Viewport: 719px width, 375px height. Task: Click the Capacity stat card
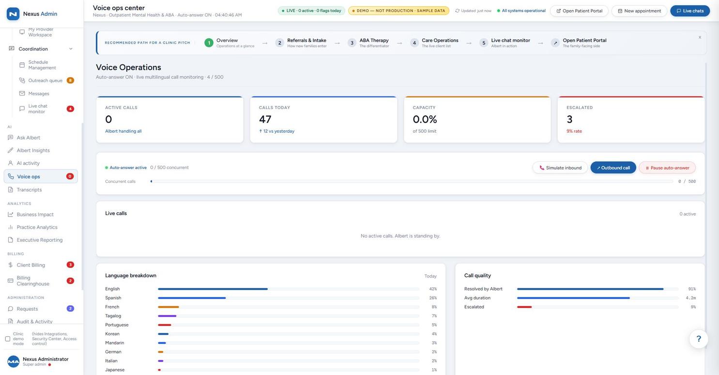(477, 120)
